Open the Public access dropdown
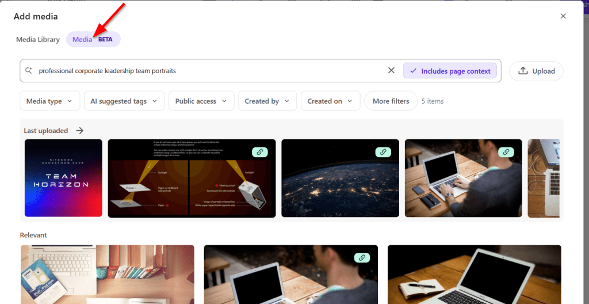 201,101
